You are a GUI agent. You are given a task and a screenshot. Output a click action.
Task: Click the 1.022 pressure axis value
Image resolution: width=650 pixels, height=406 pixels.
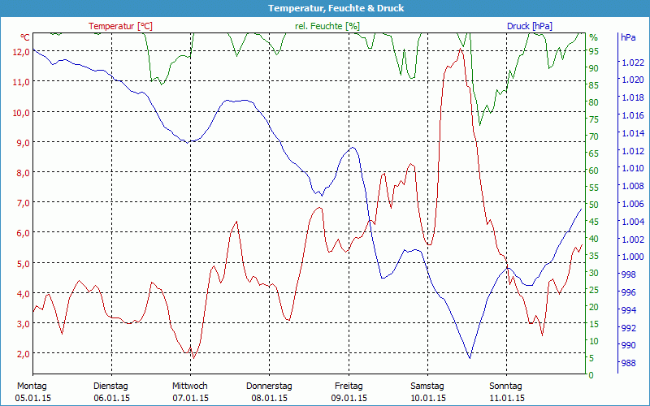(x=631, y=63)
